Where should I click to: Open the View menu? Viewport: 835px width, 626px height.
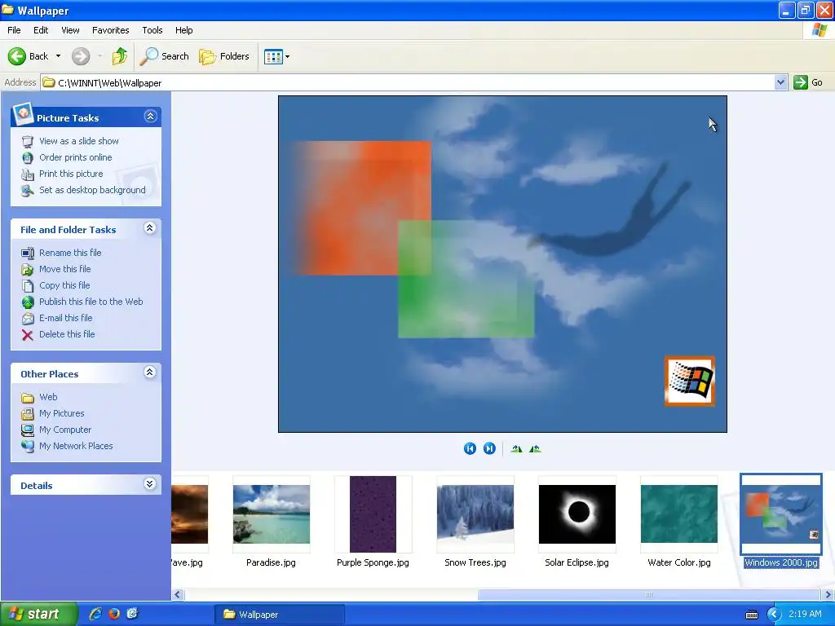(70, 30)
